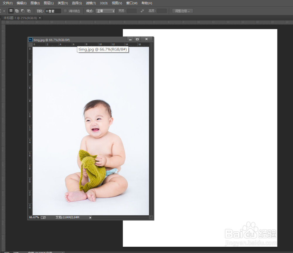Select the New Selection mode icon
The width and height of the screenshot is (293, 253).
point(11,11)
